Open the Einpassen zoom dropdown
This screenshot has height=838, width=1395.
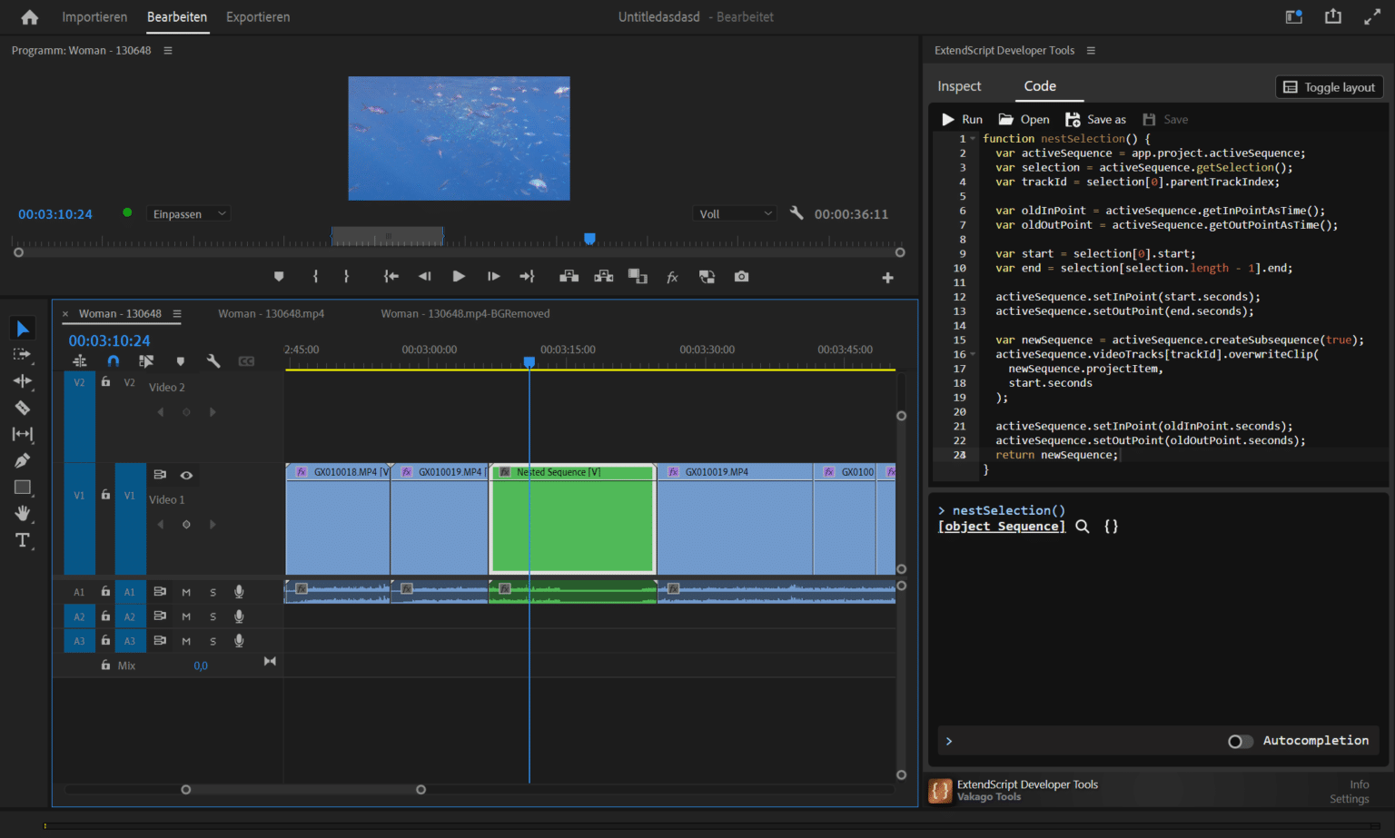(x=188, y=213)
